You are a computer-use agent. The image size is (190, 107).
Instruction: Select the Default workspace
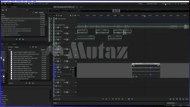coord(140,4)
